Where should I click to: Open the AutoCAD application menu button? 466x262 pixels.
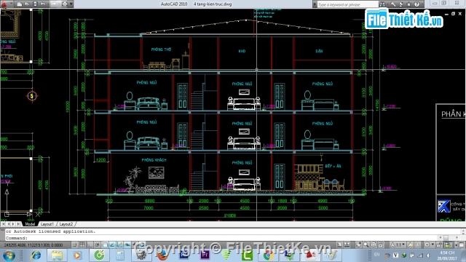(4, 4)
